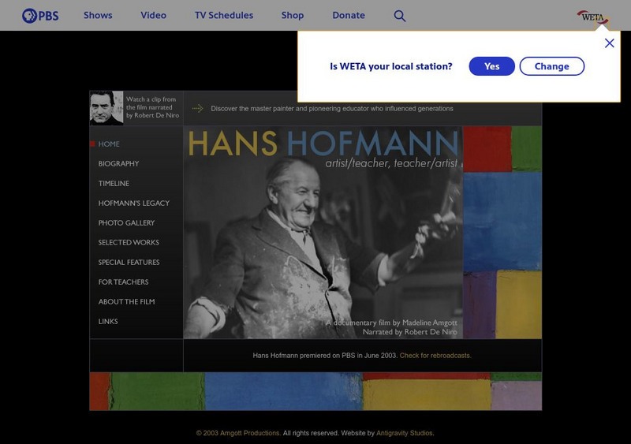
Task: Open the For Teachers section
Action: point(123,282)
